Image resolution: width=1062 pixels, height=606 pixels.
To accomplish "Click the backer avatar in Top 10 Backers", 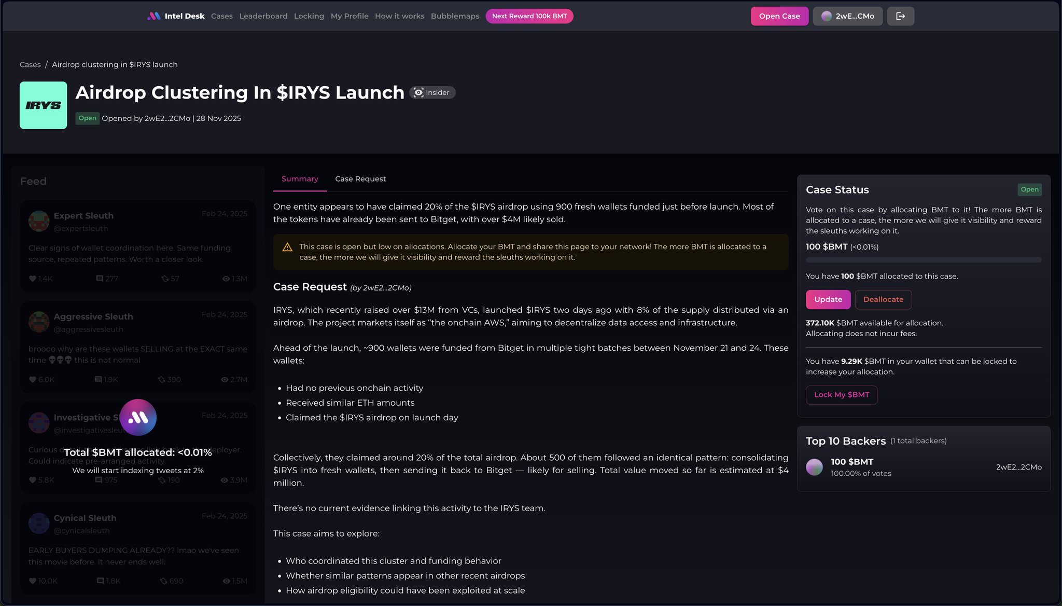I will pyautogui.click(x=814, y=467).
